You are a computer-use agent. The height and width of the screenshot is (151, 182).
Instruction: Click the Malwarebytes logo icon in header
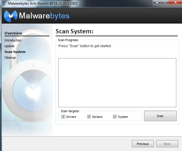point(11,16)
